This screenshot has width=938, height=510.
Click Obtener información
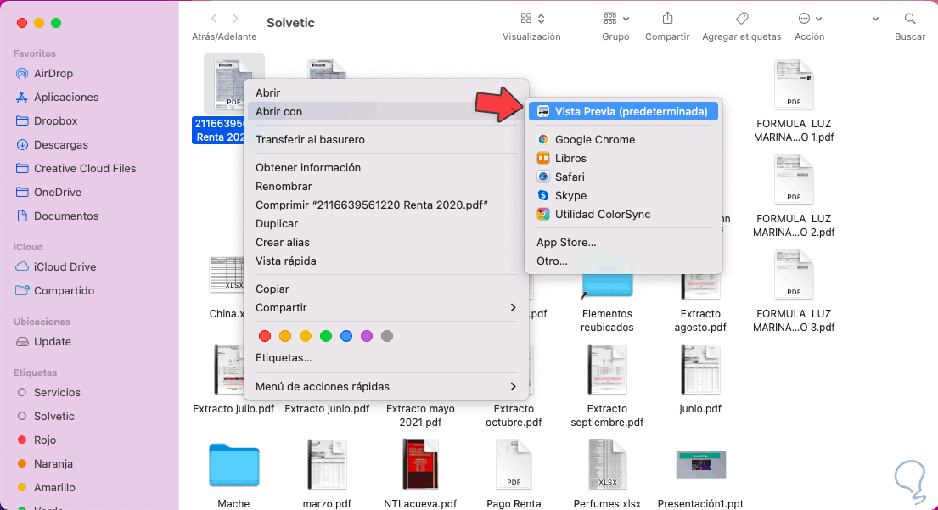pyautogui.click(x=386, y=167)
